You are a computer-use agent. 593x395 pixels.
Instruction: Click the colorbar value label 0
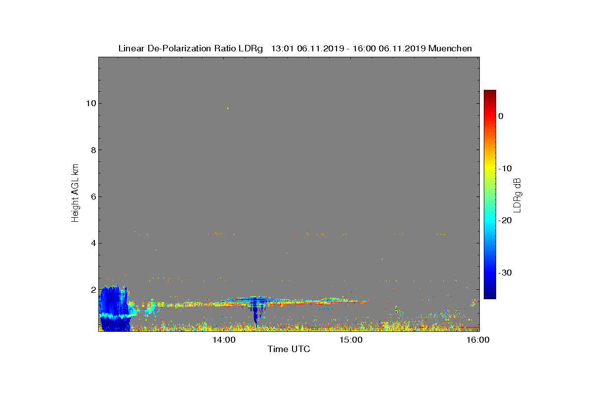point(501,116)
